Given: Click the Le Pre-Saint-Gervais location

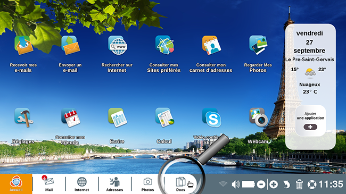Looking at the screenshot, I should point(310,60).
